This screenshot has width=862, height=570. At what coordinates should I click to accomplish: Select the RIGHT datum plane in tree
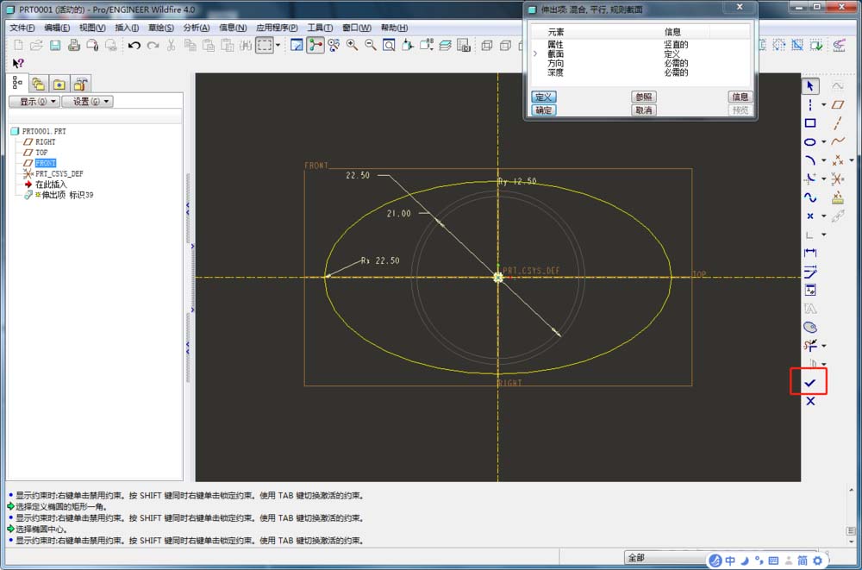pyautogui.click(x=45, y=142)
